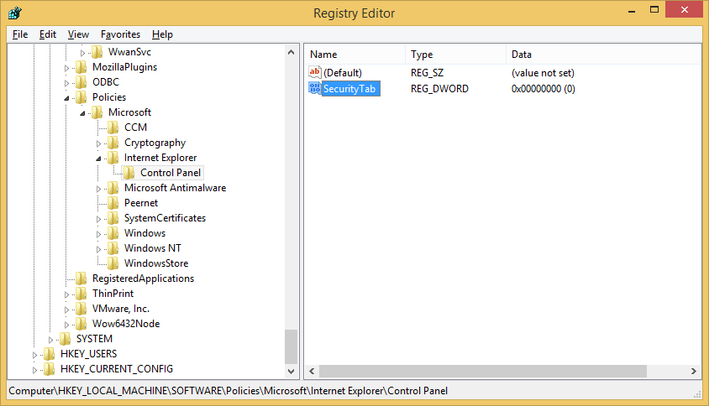Expand the Windows NT key

click(x=99, y=249)
